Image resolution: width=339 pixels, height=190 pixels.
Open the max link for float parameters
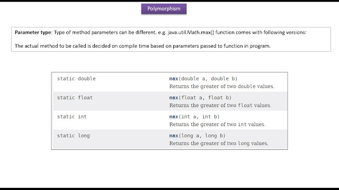pyautogui.click(x=174, y=98)
